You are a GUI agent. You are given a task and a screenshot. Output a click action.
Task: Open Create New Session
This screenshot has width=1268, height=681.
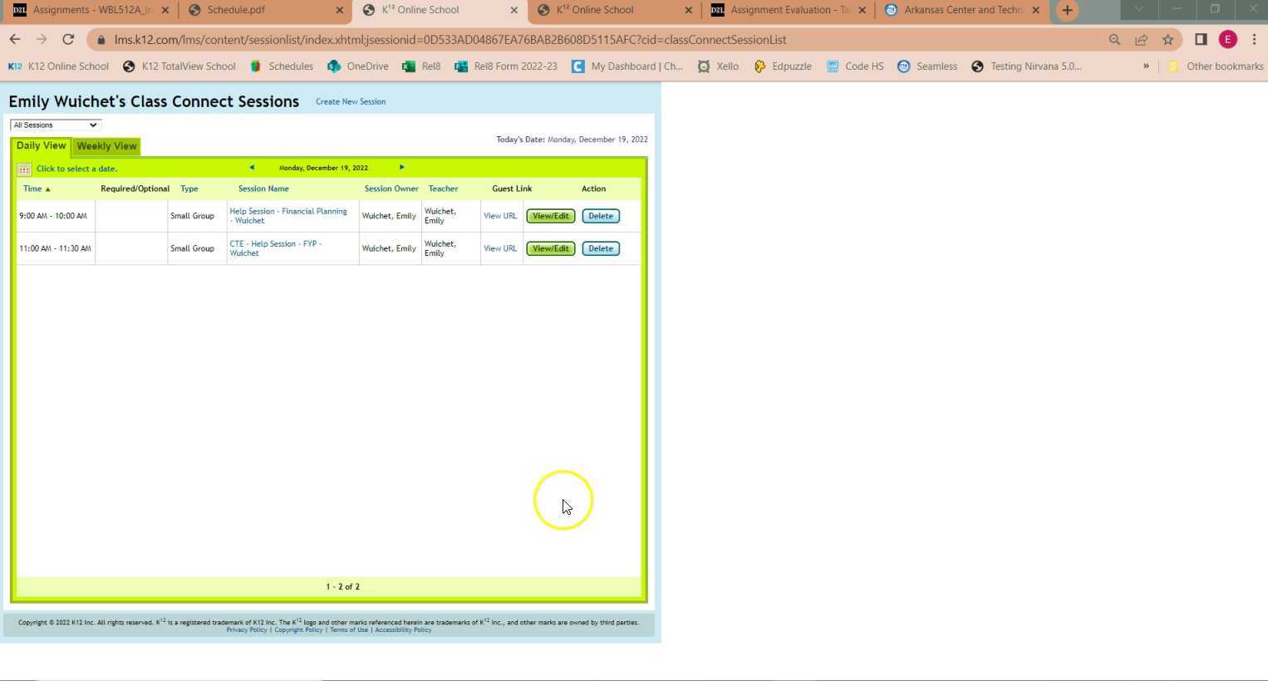pyautogui.click(x=350, y=101)
